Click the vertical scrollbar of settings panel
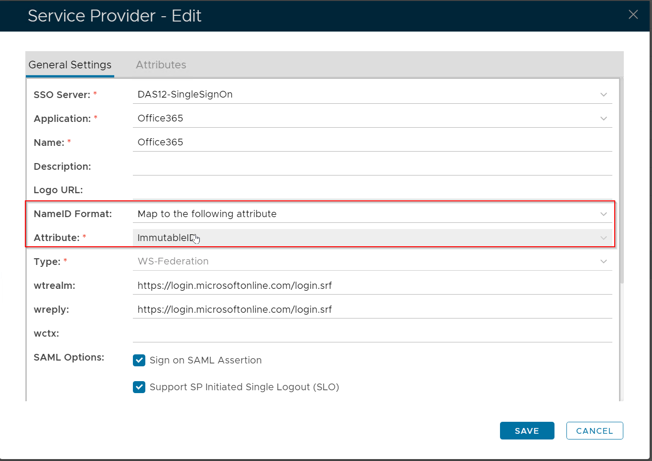 [621, 182]
